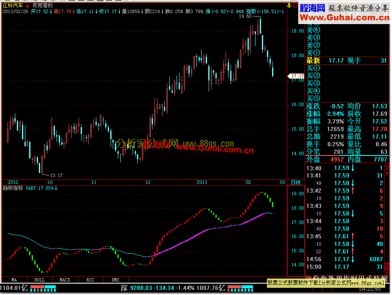Click the 最高 17.78 value

pyautogui.click(x=380, y=129)
